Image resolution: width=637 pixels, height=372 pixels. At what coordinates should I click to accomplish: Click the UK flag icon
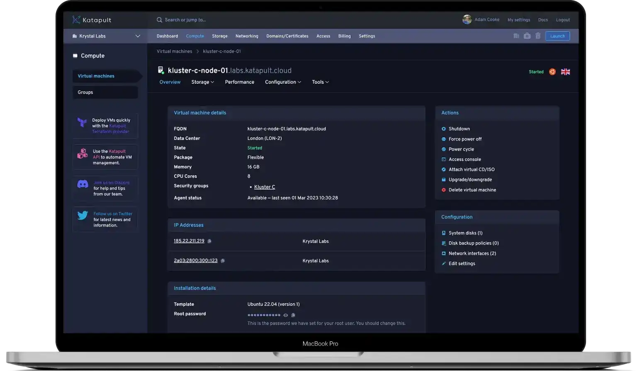pos(565,72)
